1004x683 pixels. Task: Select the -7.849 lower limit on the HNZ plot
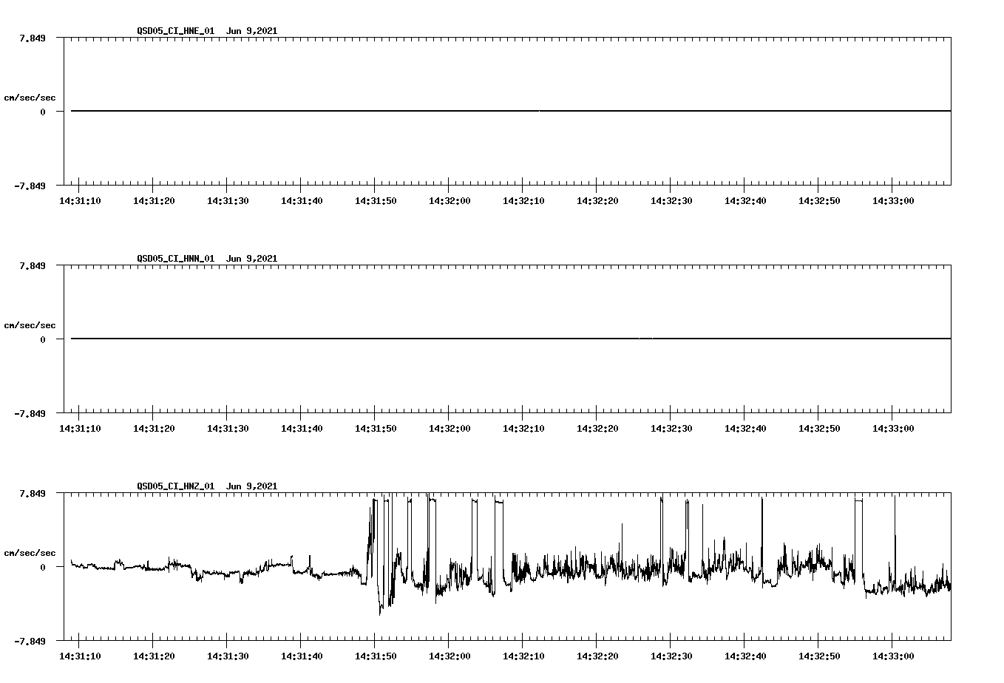pos(30,641)
